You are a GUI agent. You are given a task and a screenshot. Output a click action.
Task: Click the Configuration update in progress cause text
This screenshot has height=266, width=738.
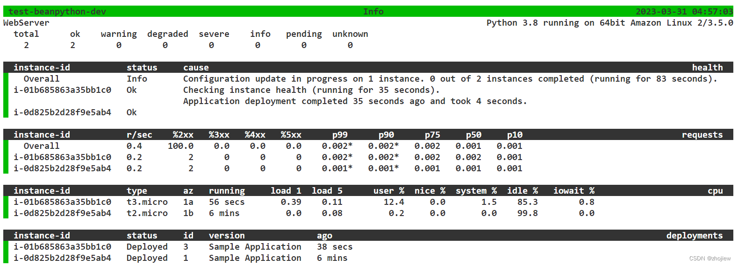tap(450, 79)
